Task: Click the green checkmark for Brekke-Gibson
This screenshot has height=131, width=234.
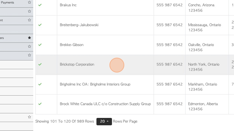Action: pos(40,45)
